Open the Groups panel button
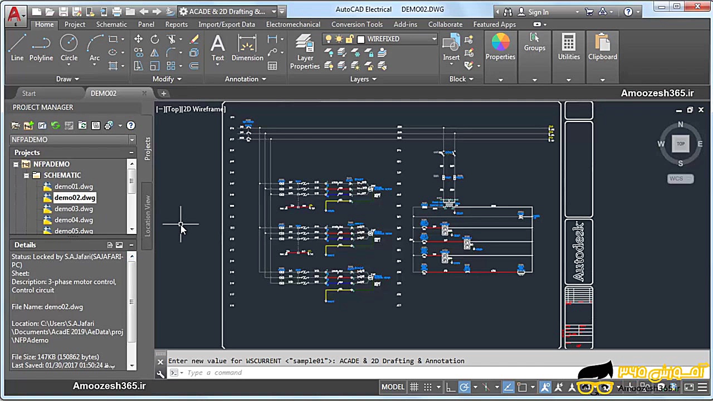713x401 pixels. 534,43
